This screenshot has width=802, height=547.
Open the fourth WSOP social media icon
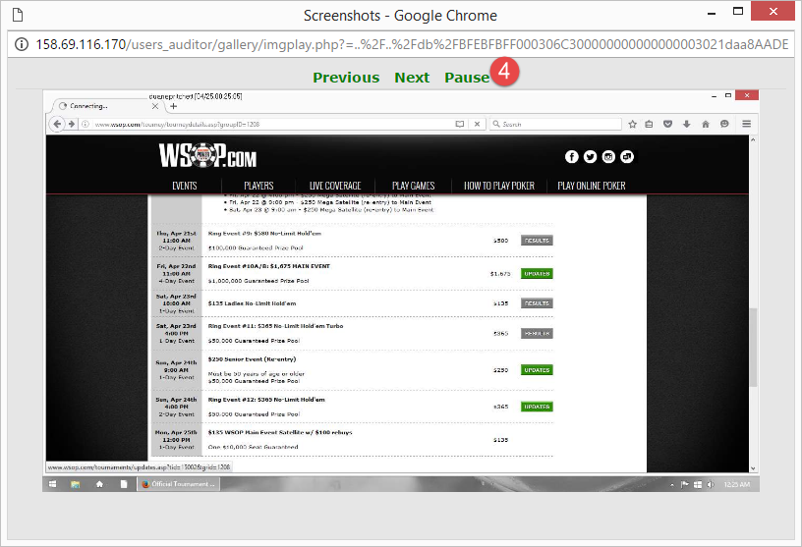click(x=627, y=157)
